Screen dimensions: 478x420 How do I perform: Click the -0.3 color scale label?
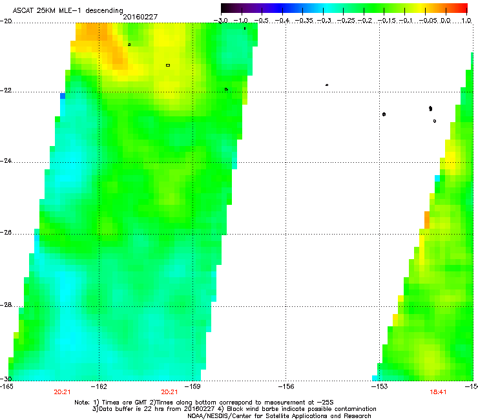tap(324, 21)
